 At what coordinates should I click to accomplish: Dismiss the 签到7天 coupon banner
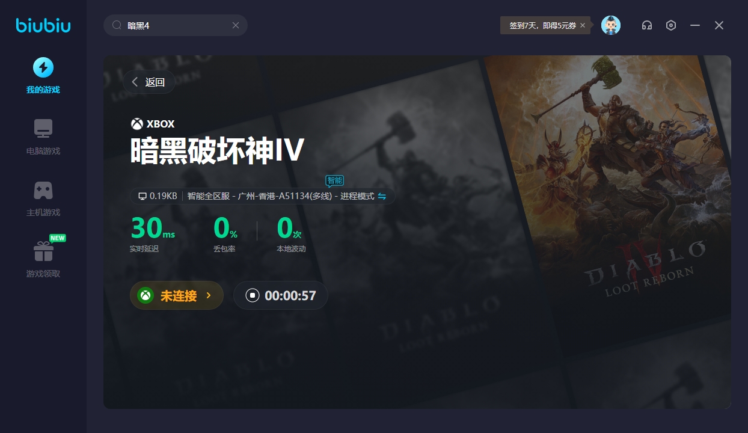pos(583,25)
